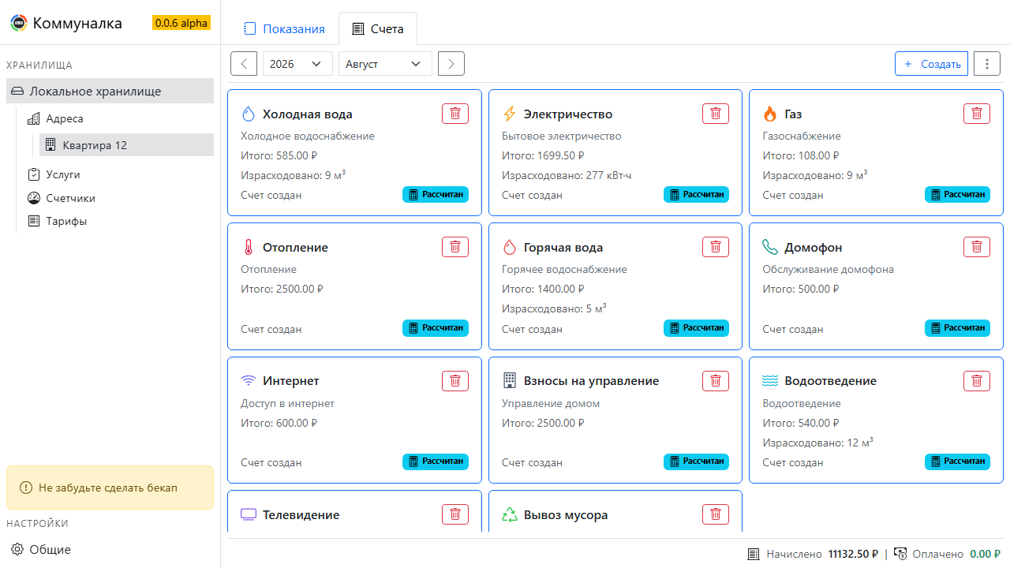Click the phone icon of Домофон

point(770,247)
